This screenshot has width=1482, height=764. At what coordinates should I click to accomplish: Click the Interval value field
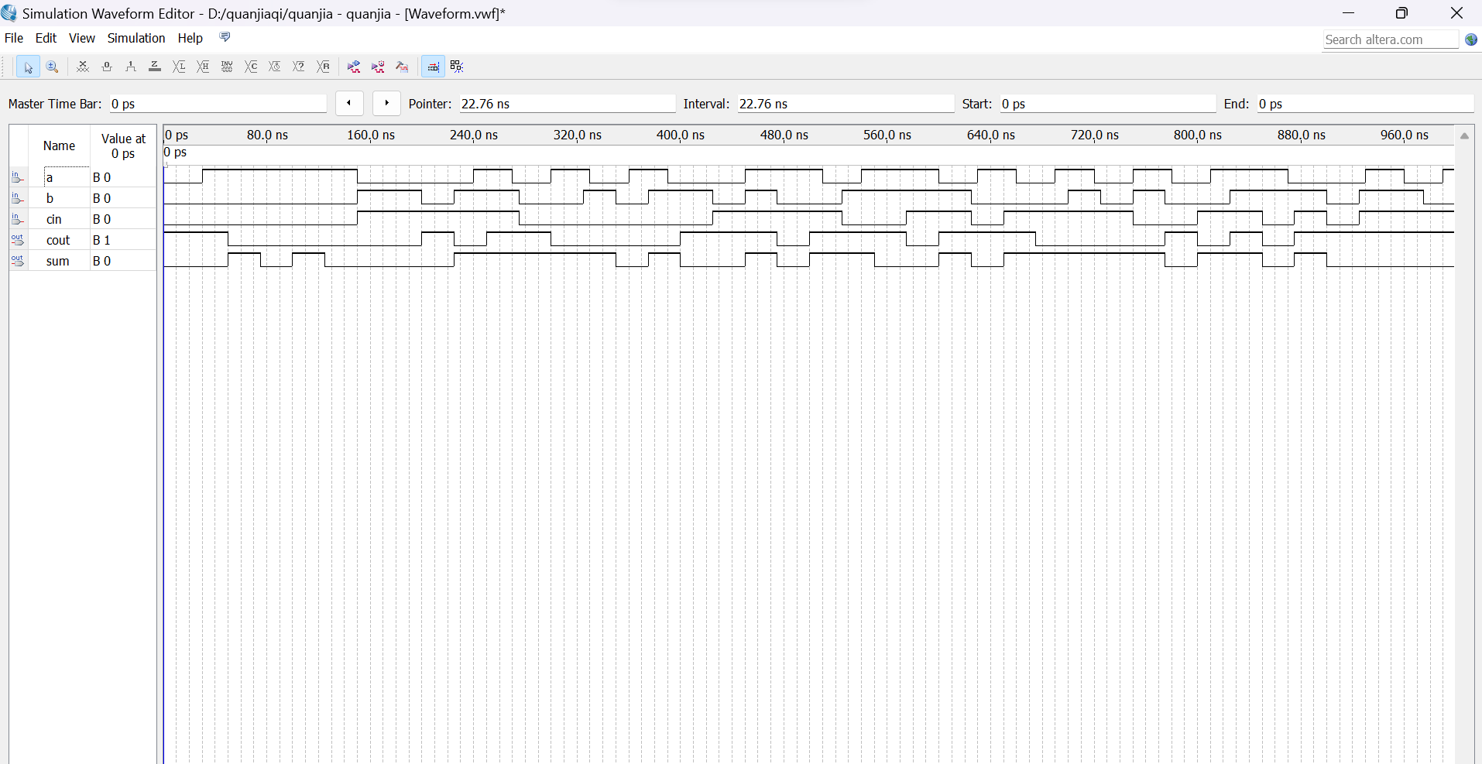click(x=846, y=104)
